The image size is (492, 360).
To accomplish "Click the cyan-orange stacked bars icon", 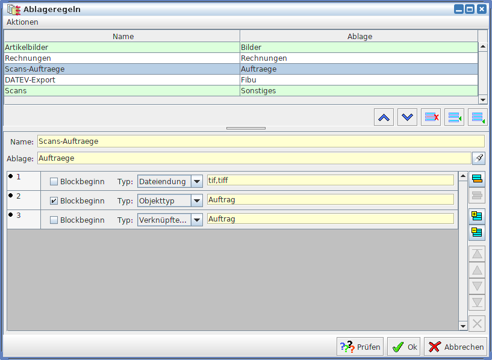I will pyautogui.click(x=477, y=178).
